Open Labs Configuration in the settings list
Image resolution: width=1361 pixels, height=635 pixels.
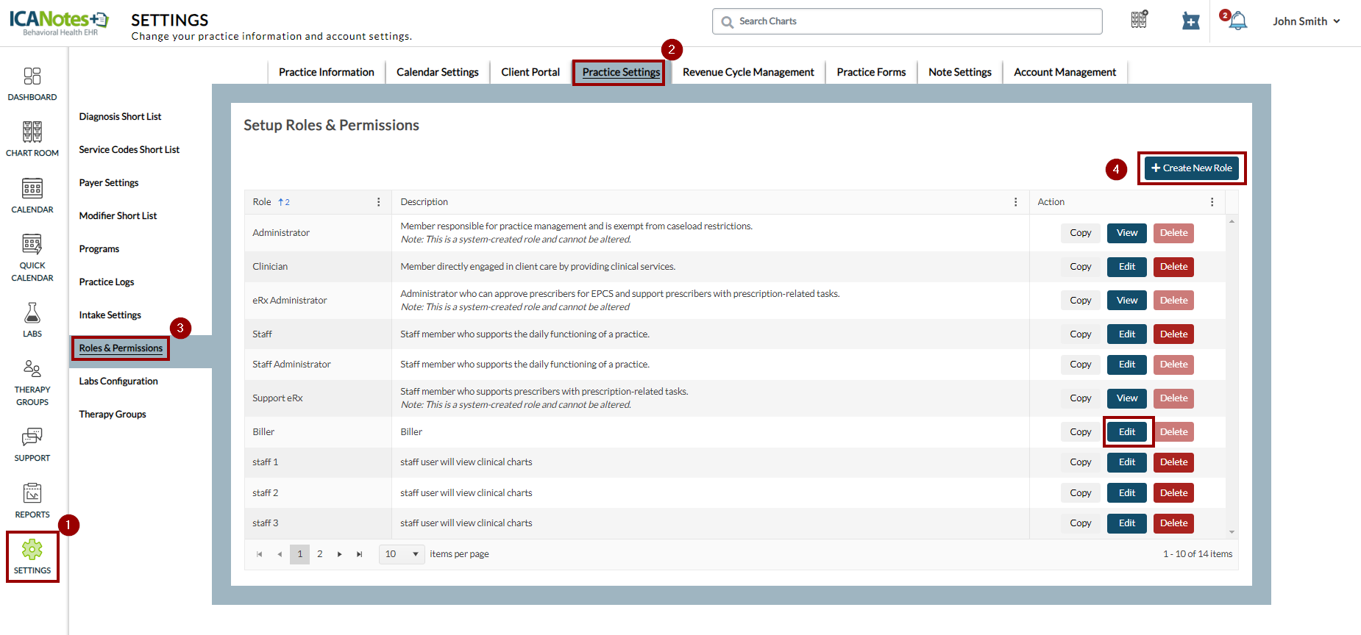[x=118, y=381]
